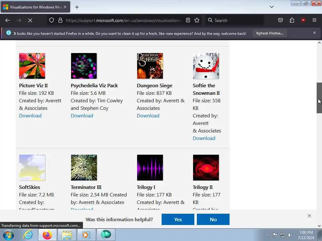Open Trilogy I thumbnail image
Screen dimensions: 322x241
point(150,168)
